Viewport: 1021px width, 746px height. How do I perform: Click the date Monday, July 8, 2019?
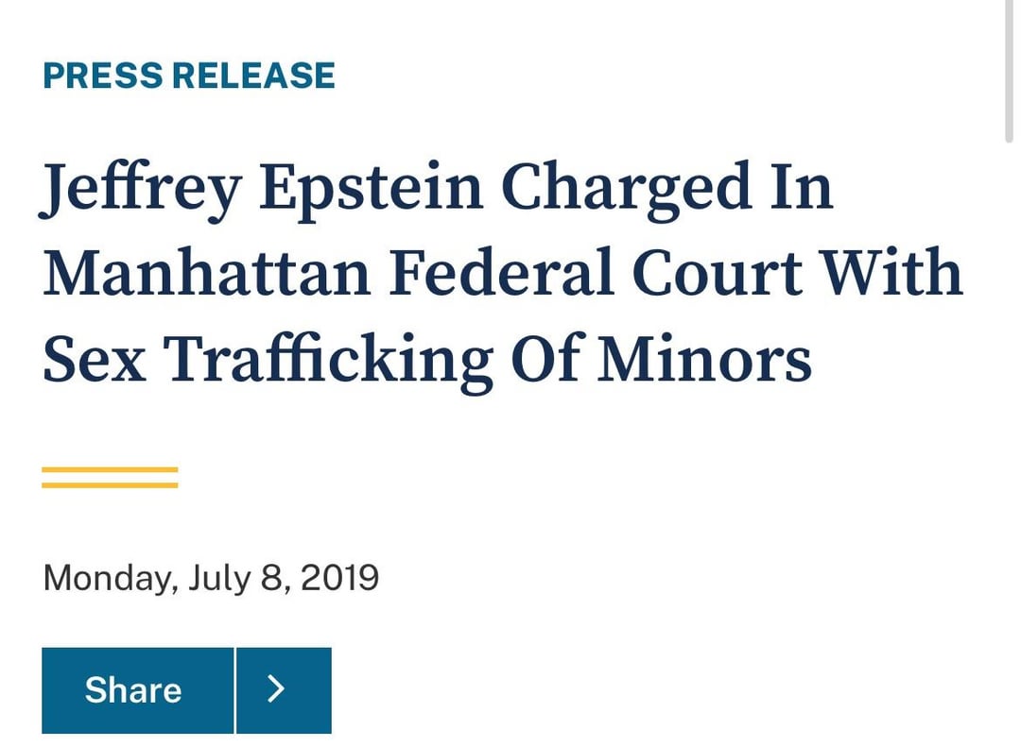(211, 577)
